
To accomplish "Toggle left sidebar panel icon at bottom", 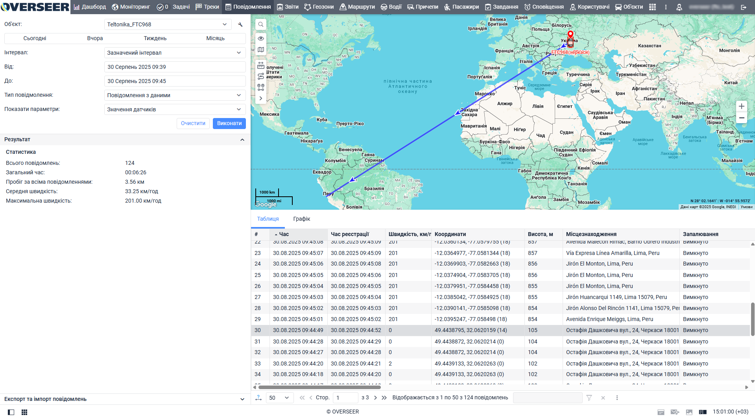I will coord(11,412).
